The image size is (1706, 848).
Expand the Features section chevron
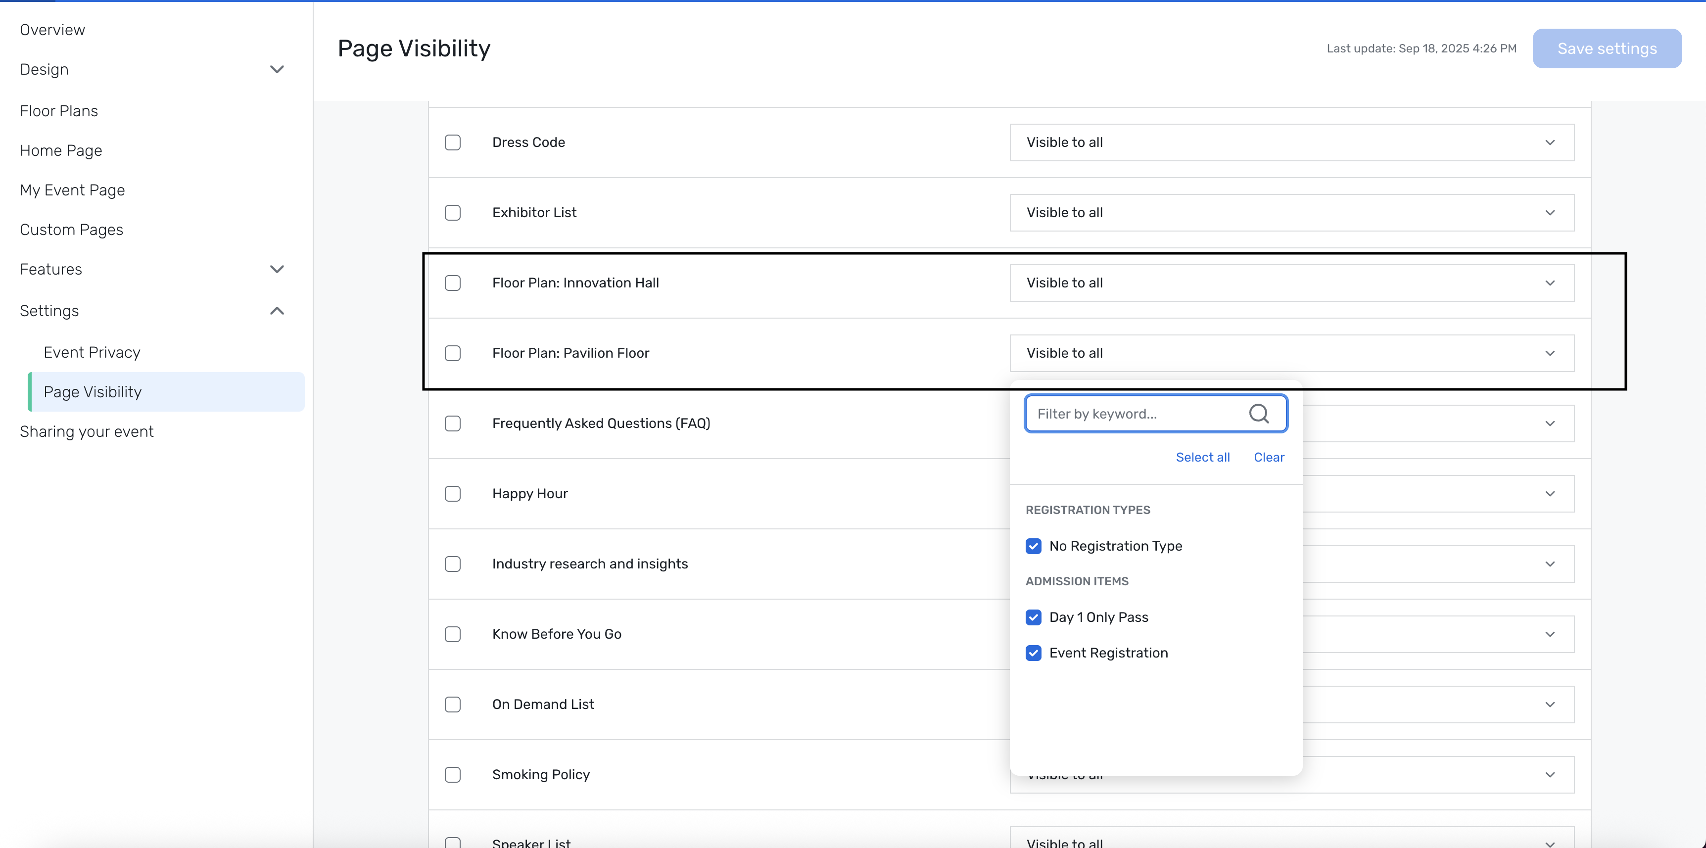277,270
